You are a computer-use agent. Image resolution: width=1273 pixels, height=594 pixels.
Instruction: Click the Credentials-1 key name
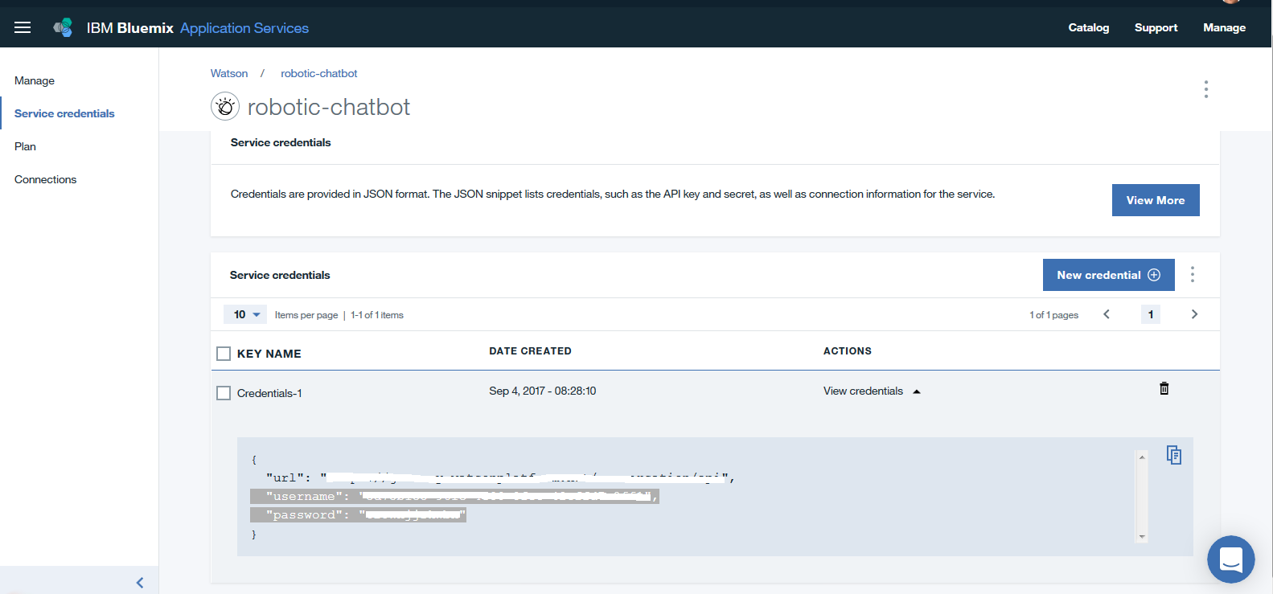coord(269,393)
